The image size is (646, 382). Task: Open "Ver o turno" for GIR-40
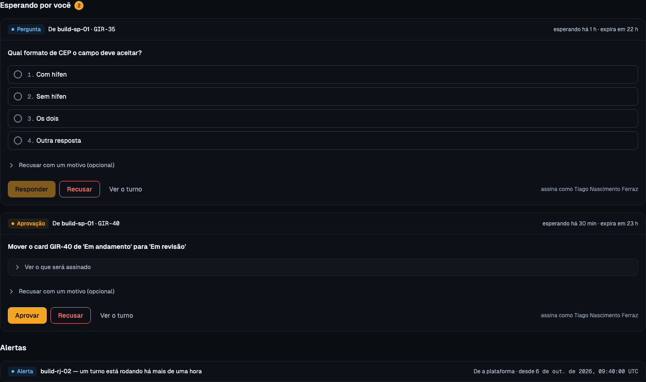click(117, 315)
